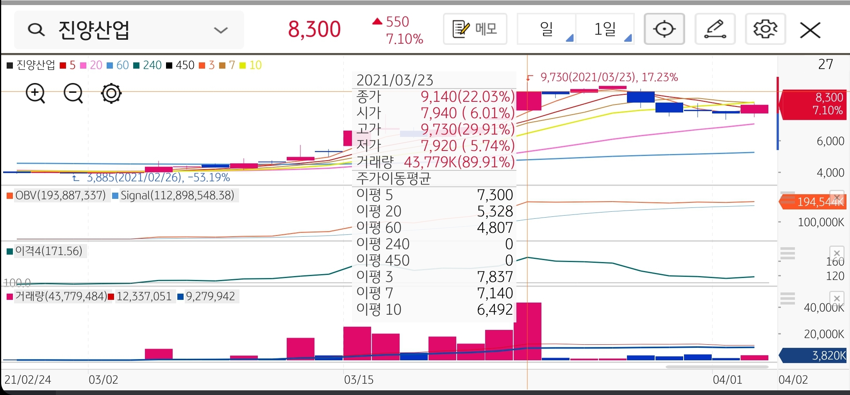This screenshot has width=850, height=395.
Task: Zoom out with the minus magnifier
Action: (x=73, y=94)
